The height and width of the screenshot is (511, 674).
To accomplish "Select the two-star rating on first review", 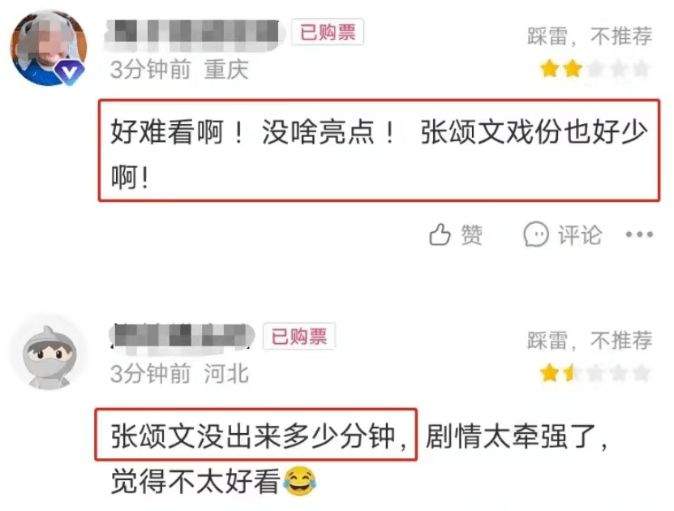I will tap(595, 69).
